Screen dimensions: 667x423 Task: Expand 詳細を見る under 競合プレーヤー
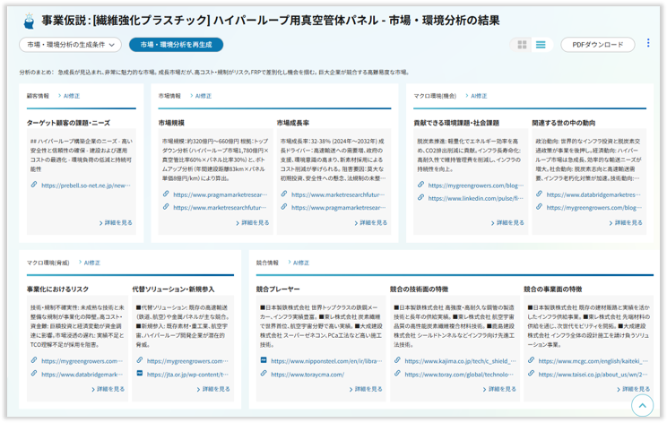pos(361,389)
